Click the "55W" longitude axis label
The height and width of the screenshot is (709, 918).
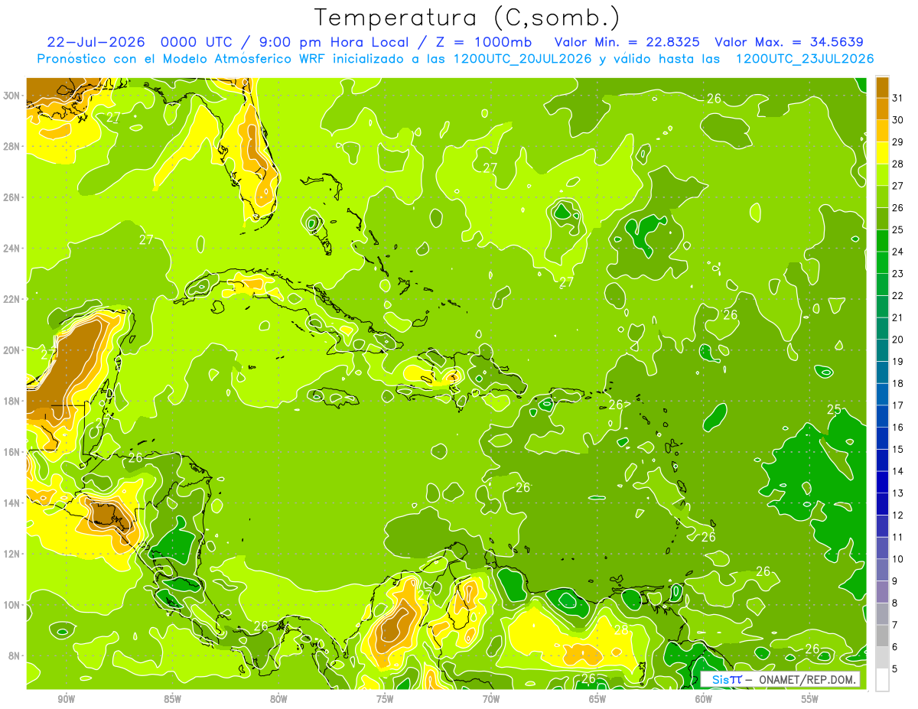[x=809, y=699]
